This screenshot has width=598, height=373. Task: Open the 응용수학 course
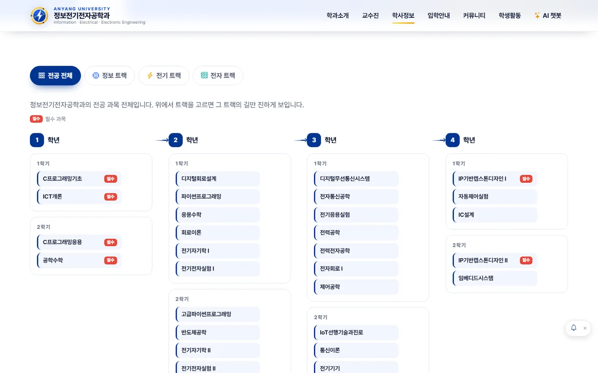coord(218,214)
